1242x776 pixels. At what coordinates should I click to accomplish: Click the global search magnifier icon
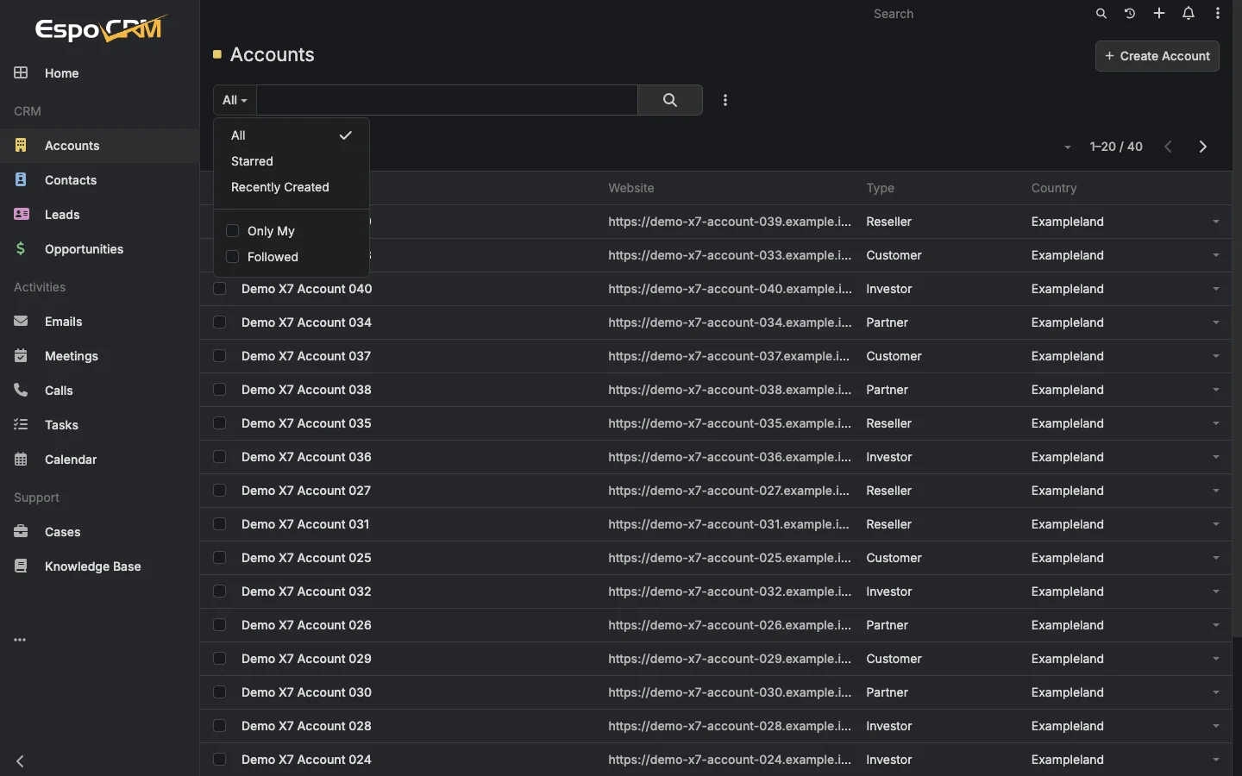(x=1101, y=14)
